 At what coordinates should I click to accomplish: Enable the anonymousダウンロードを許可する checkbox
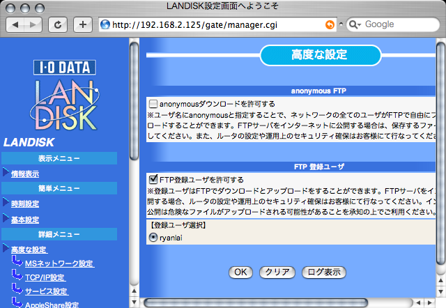153,104
